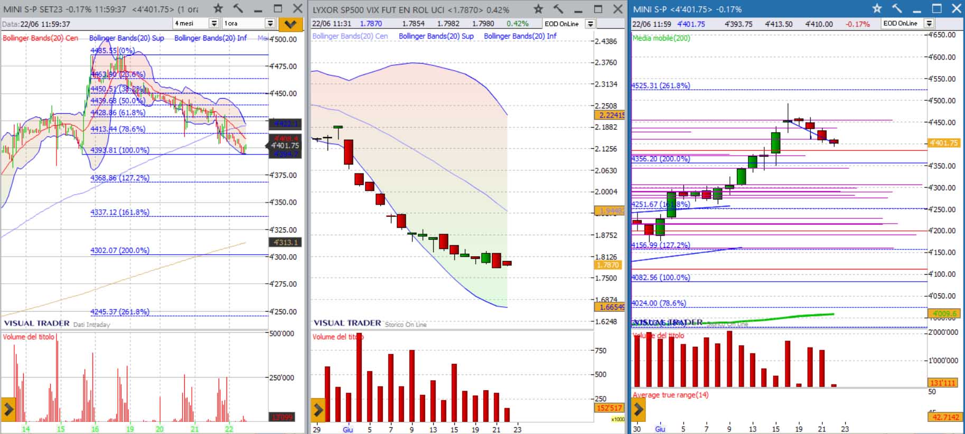
Task: Maximize the MINI S-P SET23 window
Action: pos(278,8)
